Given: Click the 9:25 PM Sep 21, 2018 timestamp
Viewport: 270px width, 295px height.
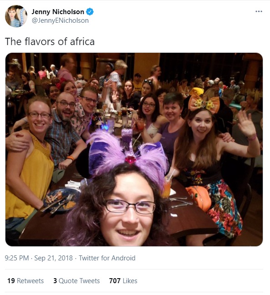Looking at the screenshot, I should (x=39, y=258).
